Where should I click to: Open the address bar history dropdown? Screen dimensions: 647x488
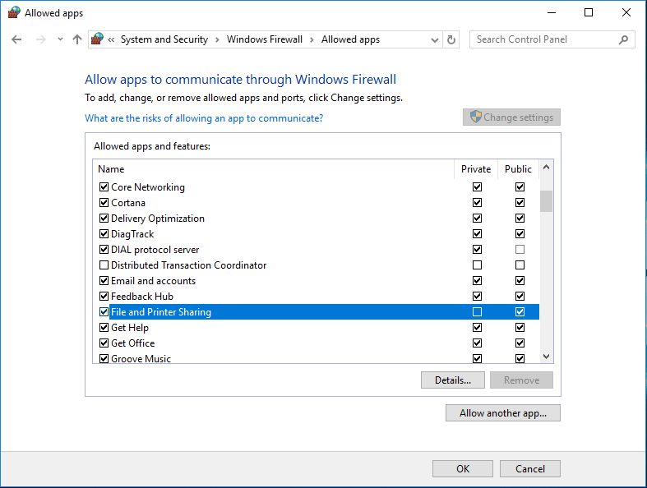[x=435, y=39]
